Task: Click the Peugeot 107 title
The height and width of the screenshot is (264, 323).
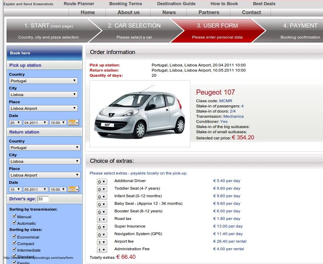Action: (215, 92)
